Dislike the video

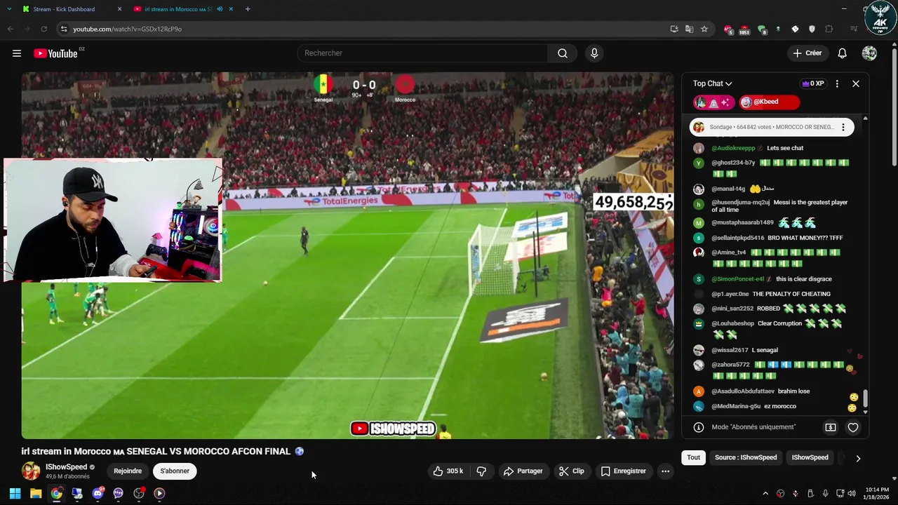481,471
